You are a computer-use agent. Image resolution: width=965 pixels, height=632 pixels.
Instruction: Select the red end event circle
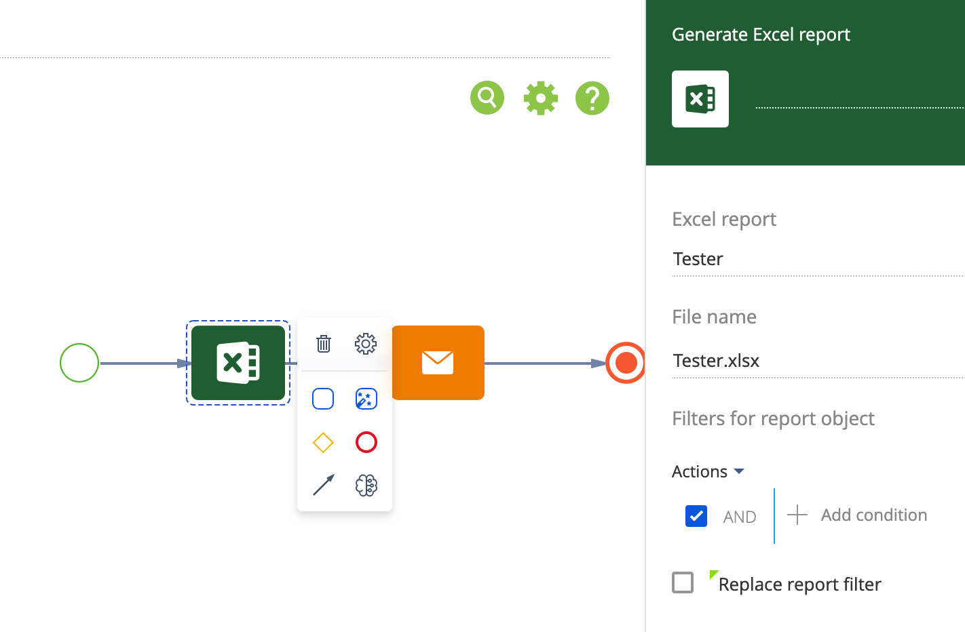[x=625, y=363]
